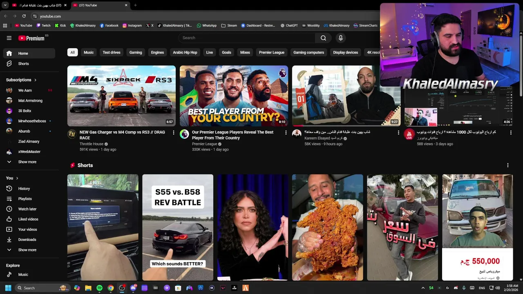The width and height of the screenshot is (523, 294).
Task: Open the 550,000 microbus short
Action: pyautogui.click(x=477, y=227)
